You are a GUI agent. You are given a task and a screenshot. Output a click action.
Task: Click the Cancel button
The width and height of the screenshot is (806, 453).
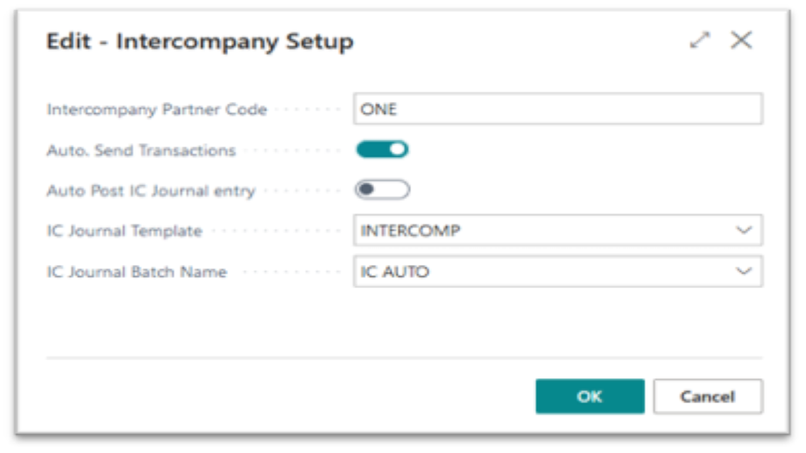coord(708,396)
